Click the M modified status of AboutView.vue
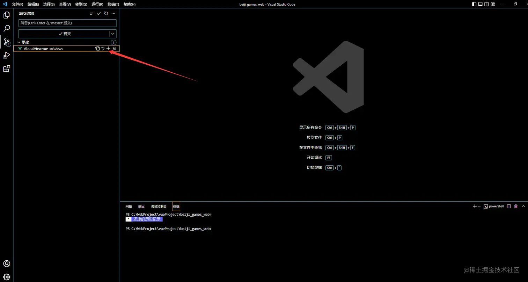 pyautogui.click(x=114, y=49)
